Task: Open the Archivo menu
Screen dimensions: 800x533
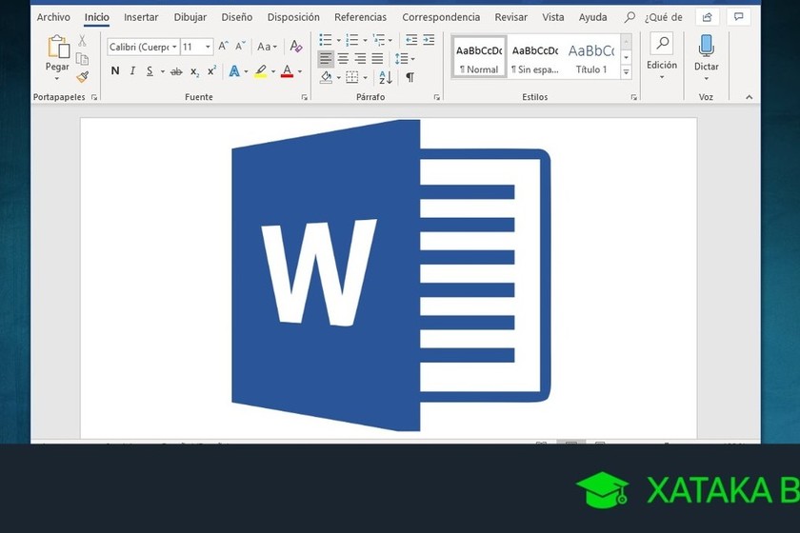Action: coord(53,17)
